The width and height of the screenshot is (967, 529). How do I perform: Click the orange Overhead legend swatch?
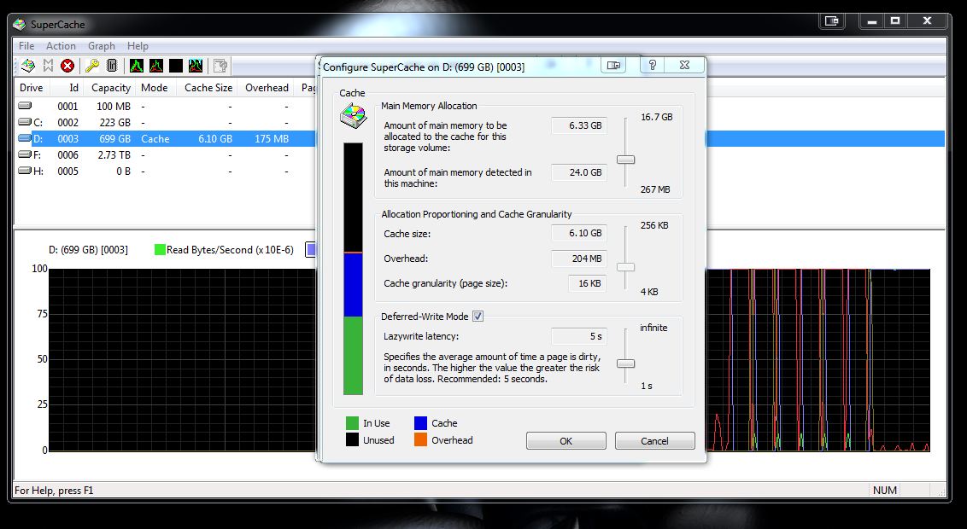pos(420,439)
